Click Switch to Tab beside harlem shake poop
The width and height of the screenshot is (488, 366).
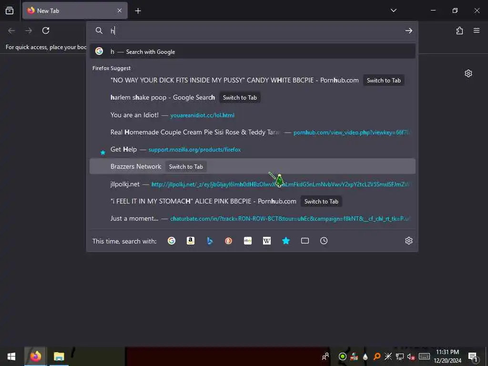(240, 98)
